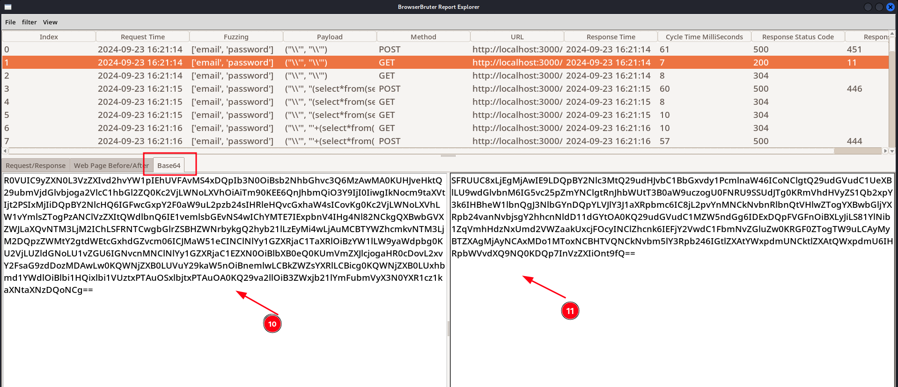Click the Response Status Code column header

(798, 37)
